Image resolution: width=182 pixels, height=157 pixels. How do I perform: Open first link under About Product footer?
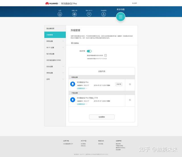(83, 144)
